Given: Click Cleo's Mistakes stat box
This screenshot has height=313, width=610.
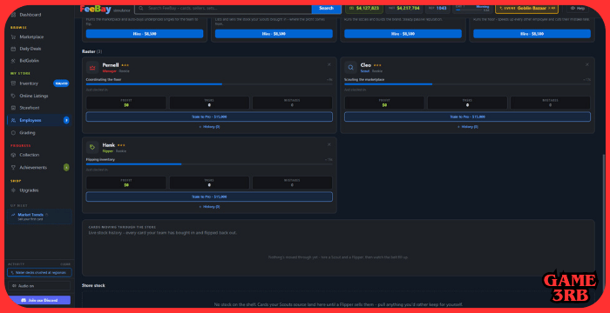Looking at the screenshot, I should point(550,103).
